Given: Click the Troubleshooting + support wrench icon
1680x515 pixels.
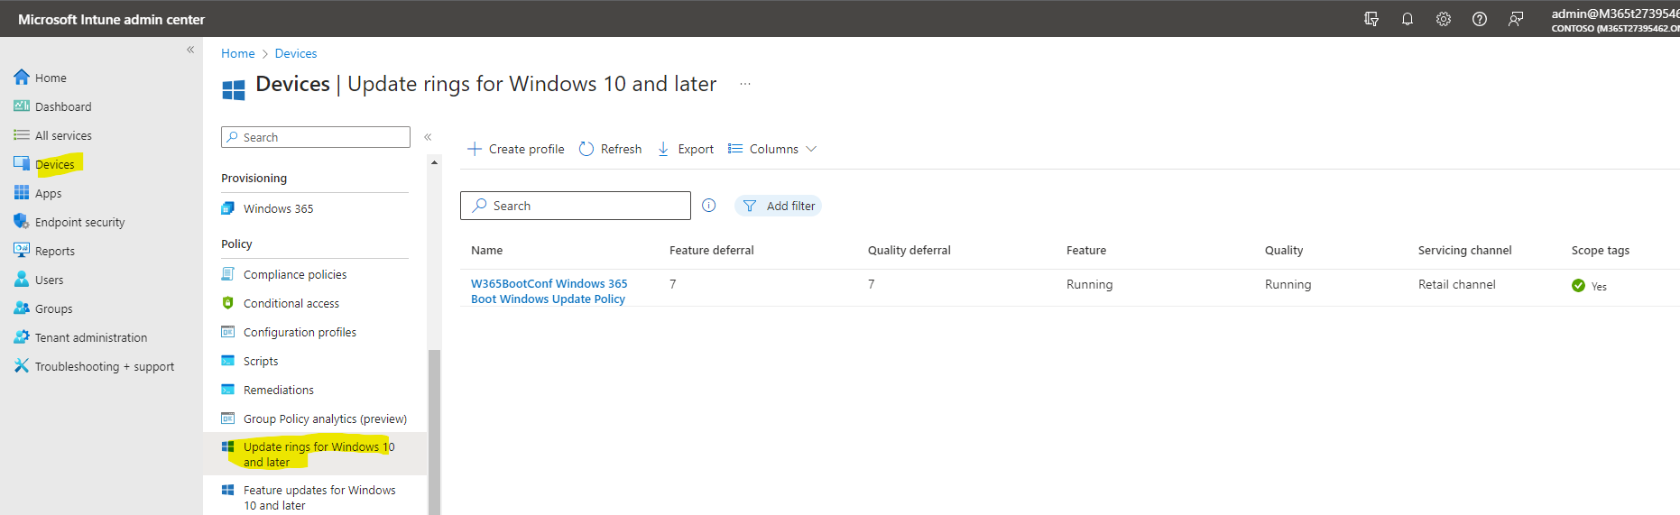Looking at the screenshot, I should 22,365.
